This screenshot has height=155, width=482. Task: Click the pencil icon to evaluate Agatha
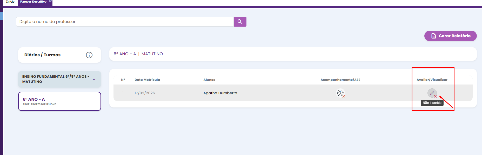(432, 93)
